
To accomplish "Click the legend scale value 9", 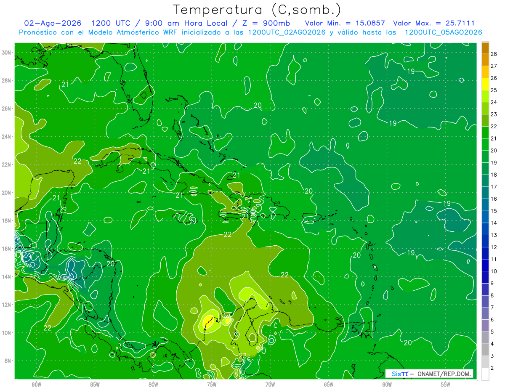I will click(x=492, y=284).
